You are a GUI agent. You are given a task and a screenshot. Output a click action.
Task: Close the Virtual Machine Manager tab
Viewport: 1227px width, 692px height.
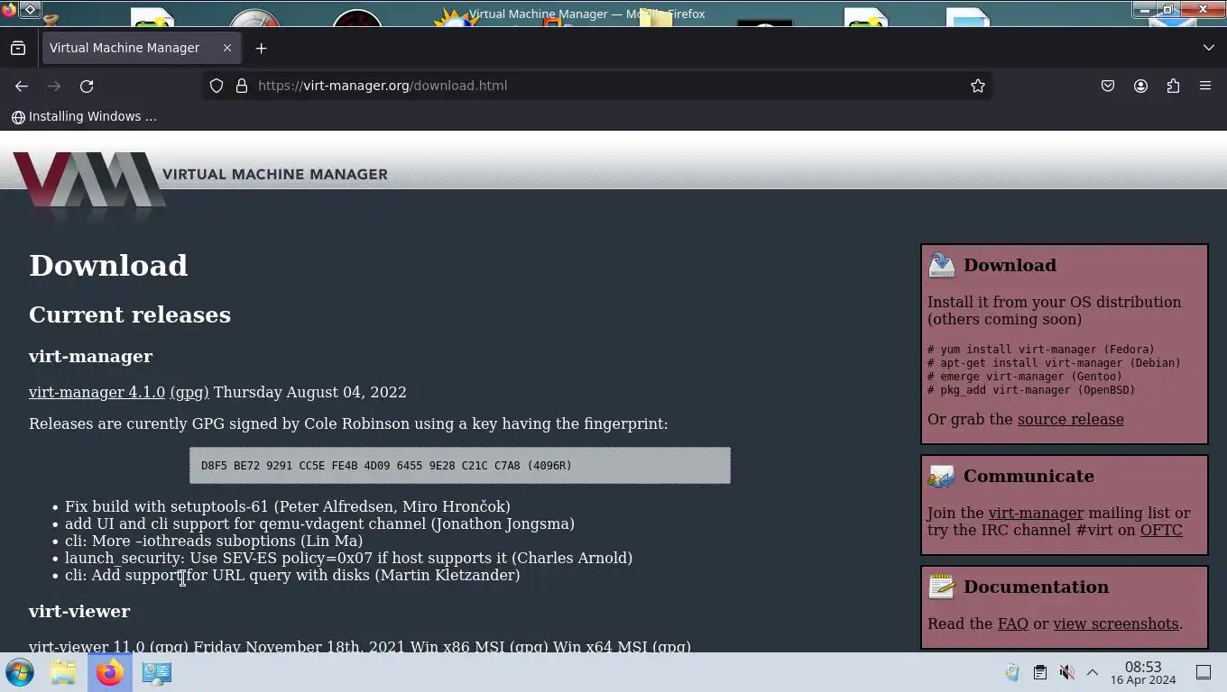(227, 48)
